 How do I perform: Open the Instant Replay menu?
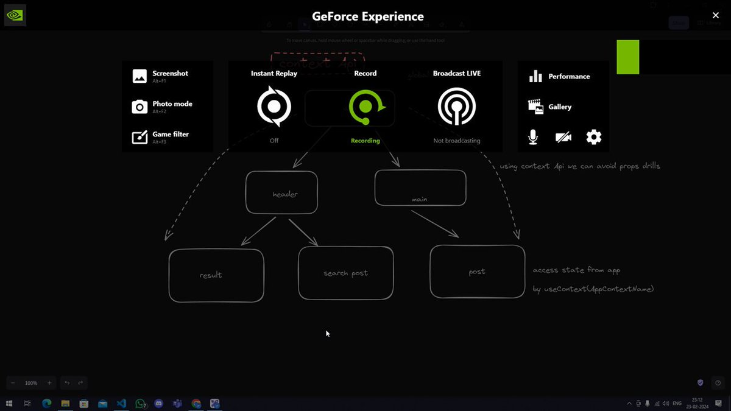[274, 107]
